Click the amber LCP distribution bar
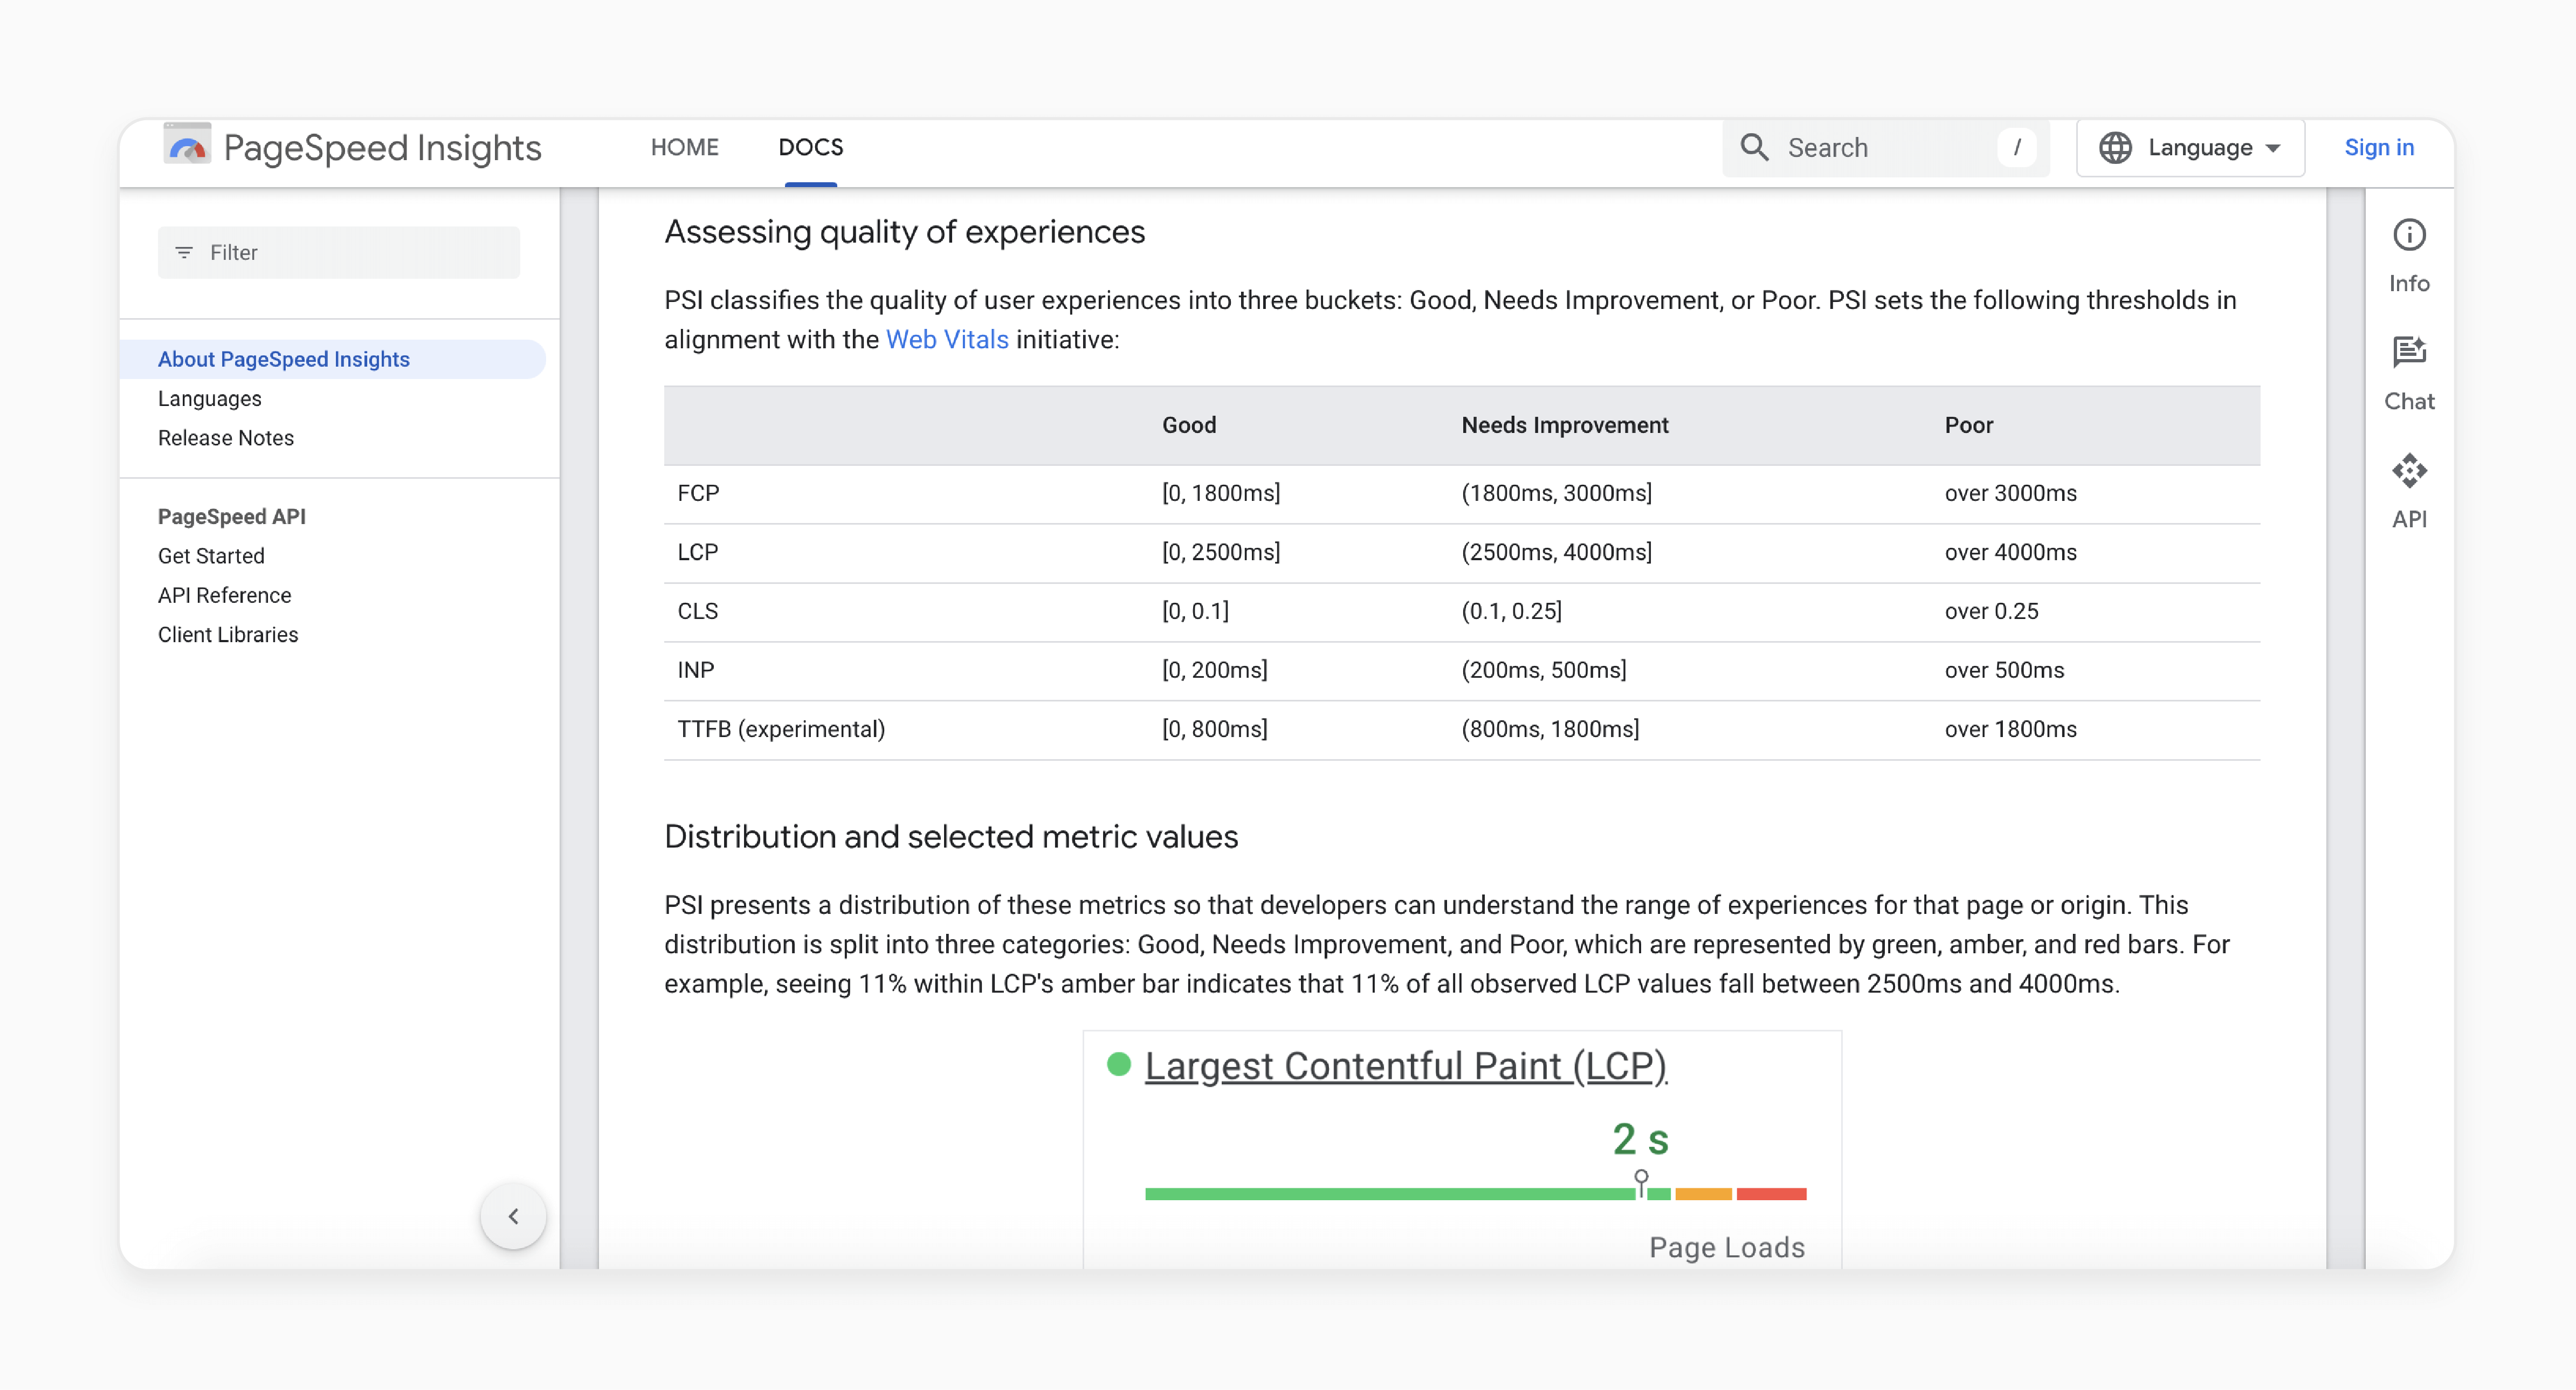The height and width of the screenshot is (1390, 2576). click(x=1703, y=1194)
